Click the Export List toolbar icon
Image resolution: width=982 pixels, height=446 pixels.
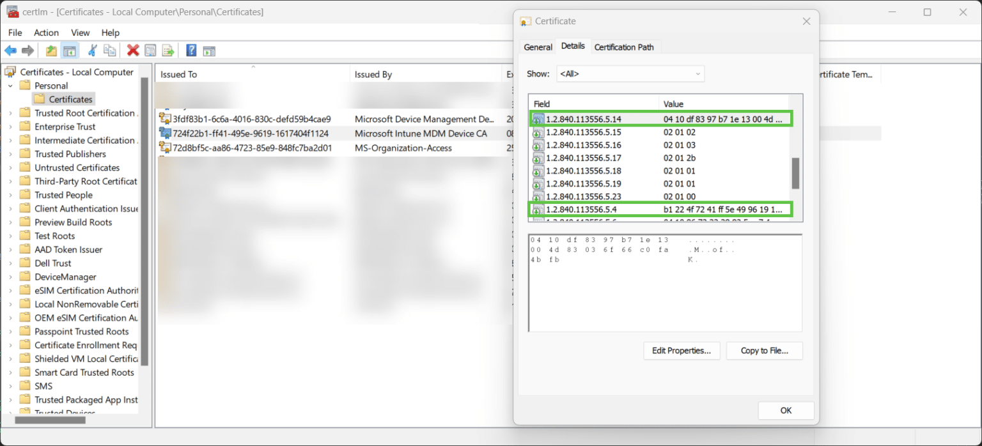pyautogui.click(x=168, y=50)
